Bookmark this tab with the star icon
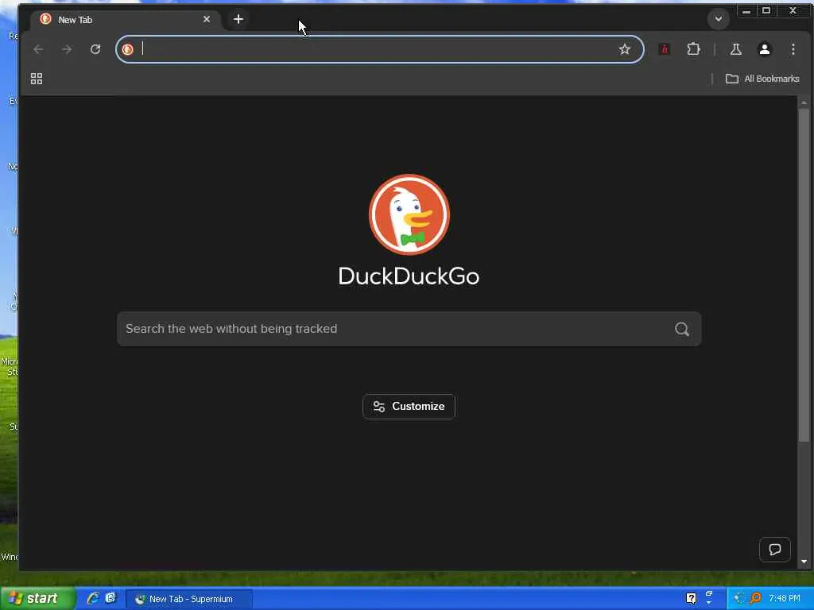 point(625,49)
